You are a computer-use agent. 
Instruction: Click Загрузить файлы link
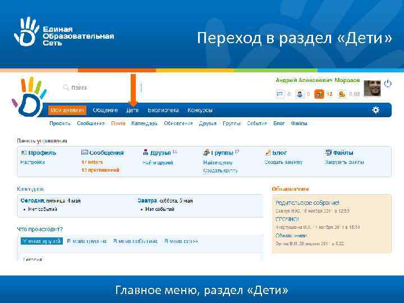(x=344, y=162)
